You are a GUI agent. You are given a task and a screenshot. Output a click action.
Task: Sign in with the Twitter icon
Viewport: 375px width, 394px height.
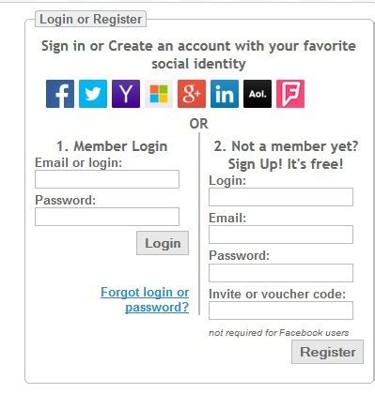click(93, 94)
